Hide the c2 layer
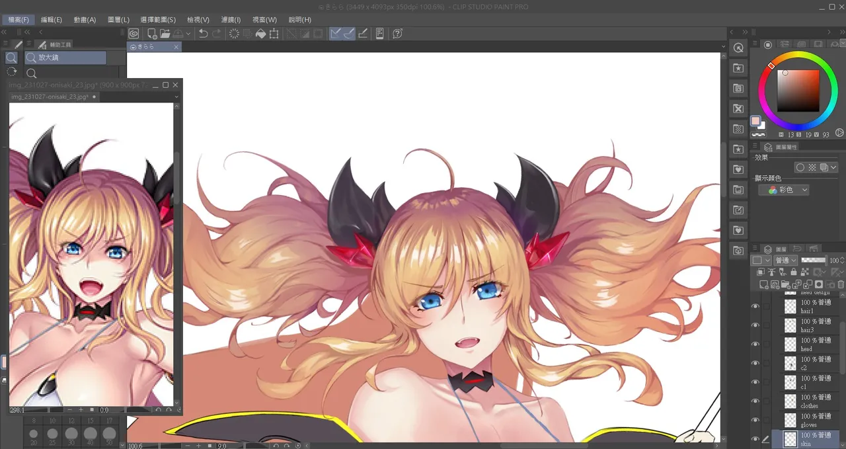Viewport: 846px width, 449px height. coord(755,363)
